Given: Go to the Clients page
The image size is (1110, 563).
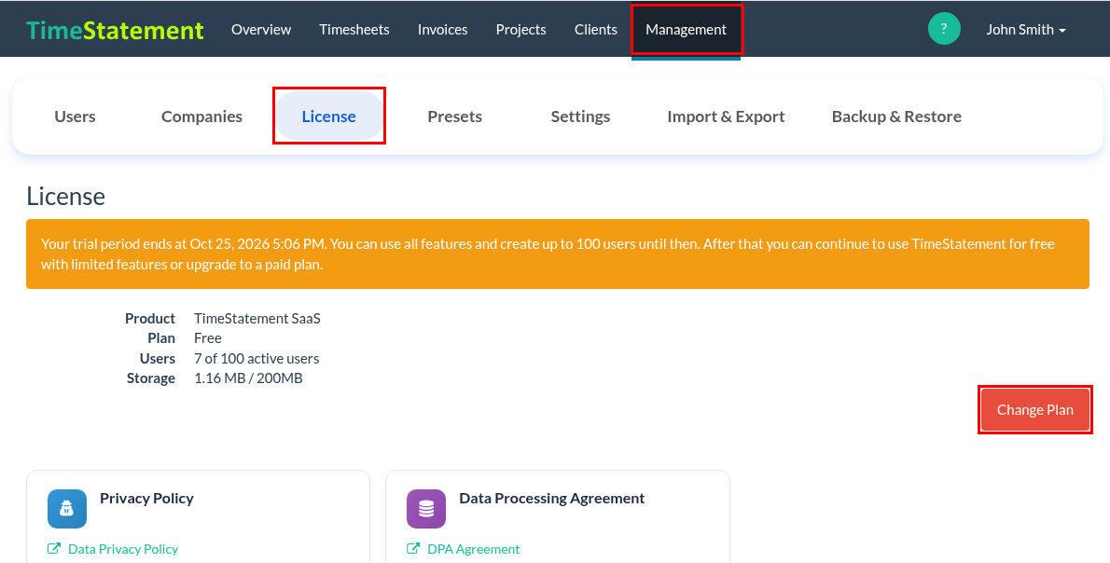Looking at the screenshot, I should pos(596,30).
